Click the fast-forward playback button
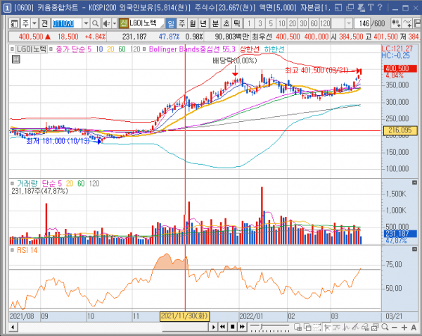This screenshot has width=422, height=336. pos(242,327)
